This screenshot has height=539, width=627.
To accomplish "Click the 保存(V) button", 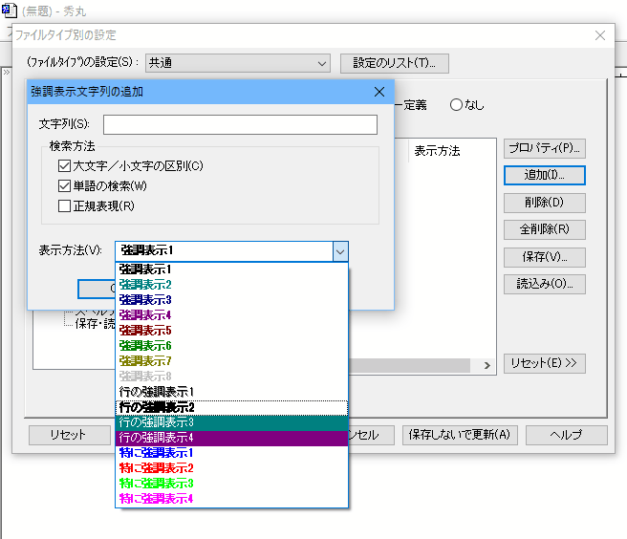I will [545, 257].
